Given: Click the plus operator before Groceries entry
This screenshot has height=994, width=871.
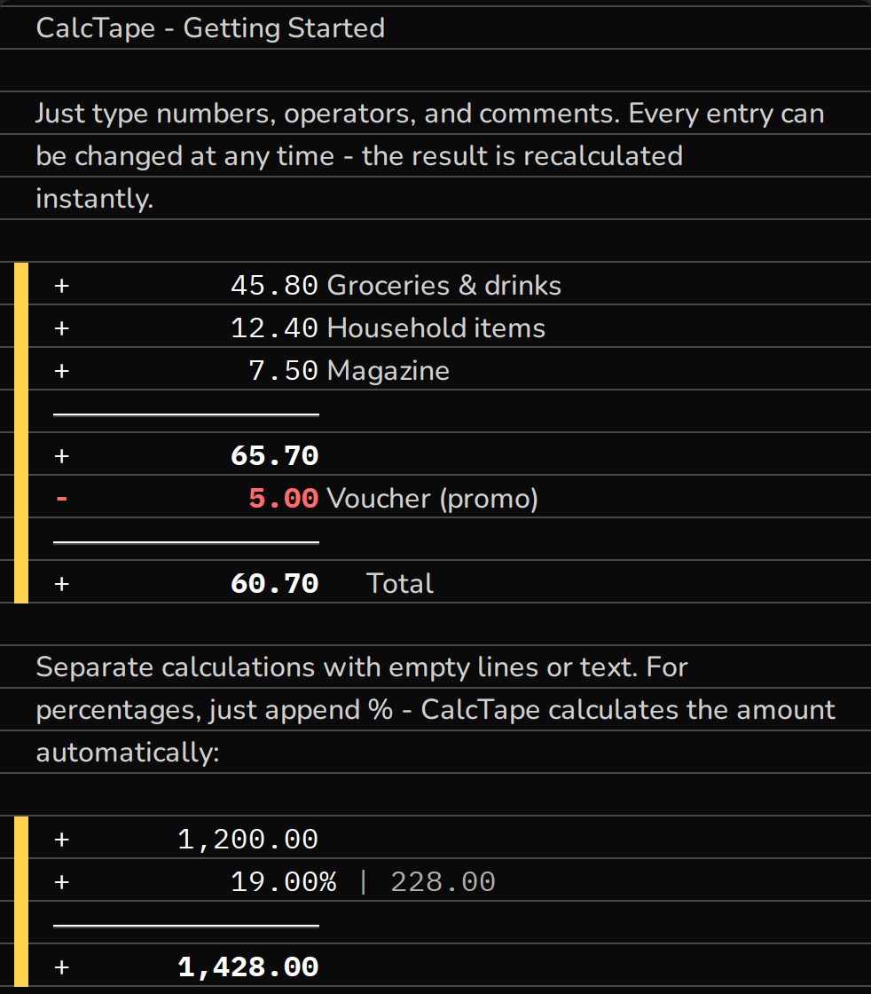Looking at the screenshot, I should click(61, 286).
